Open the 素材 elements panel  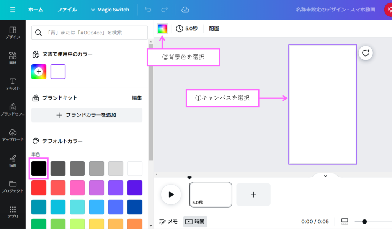tap(13, 58)
